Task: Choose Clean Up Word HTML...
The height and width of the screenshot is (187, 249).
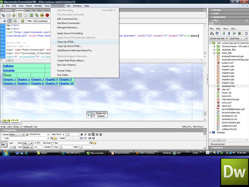Action: click(85, 46)
